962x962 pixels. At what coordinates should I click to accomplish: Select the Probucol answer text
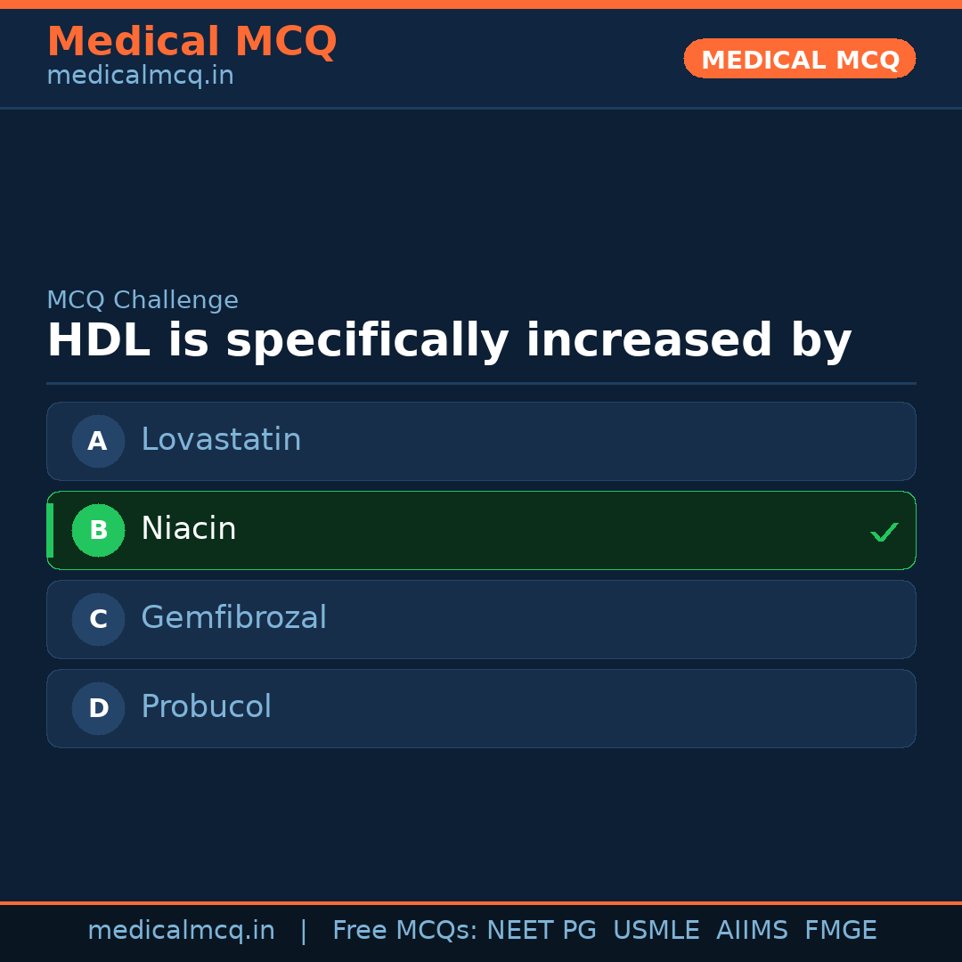tap(206, 707)
